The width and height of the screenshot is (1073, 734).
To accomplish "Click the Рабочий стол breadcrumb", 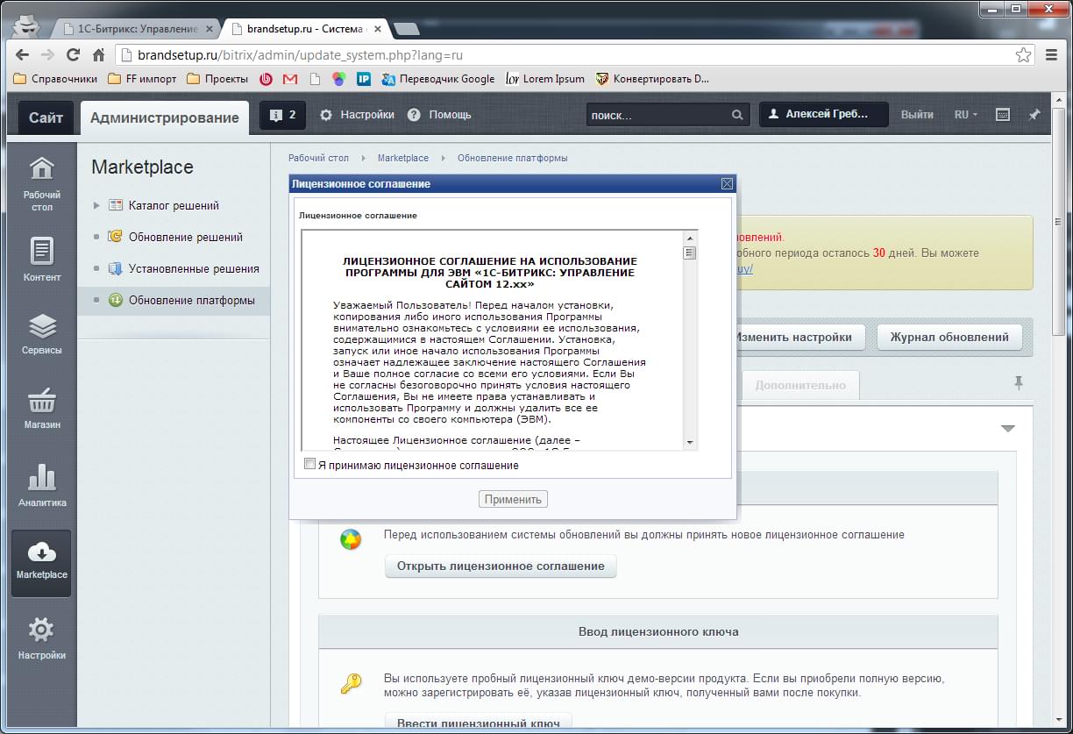I will point(318,158).
